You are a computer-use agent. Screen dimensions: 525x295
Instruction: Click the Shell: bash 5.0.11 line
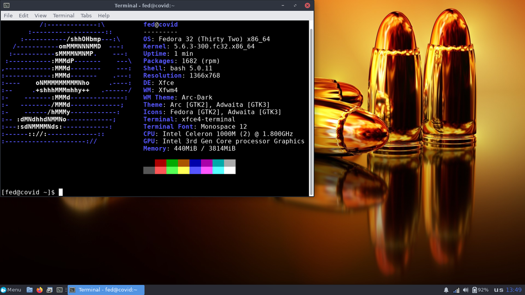178,68
